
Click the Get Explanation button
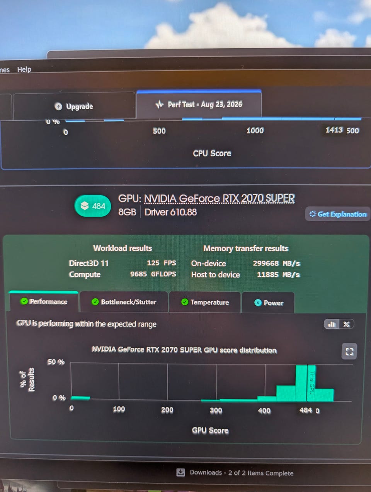[337, 214]
